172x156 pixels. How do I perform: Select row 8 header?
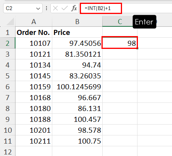pos(8,108)
